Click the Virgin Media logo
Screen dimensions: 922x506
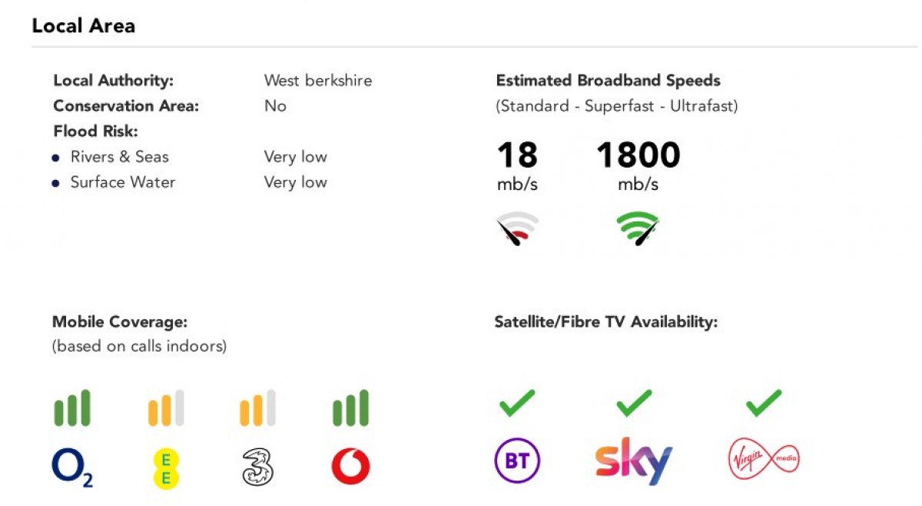tap(763, 460)
